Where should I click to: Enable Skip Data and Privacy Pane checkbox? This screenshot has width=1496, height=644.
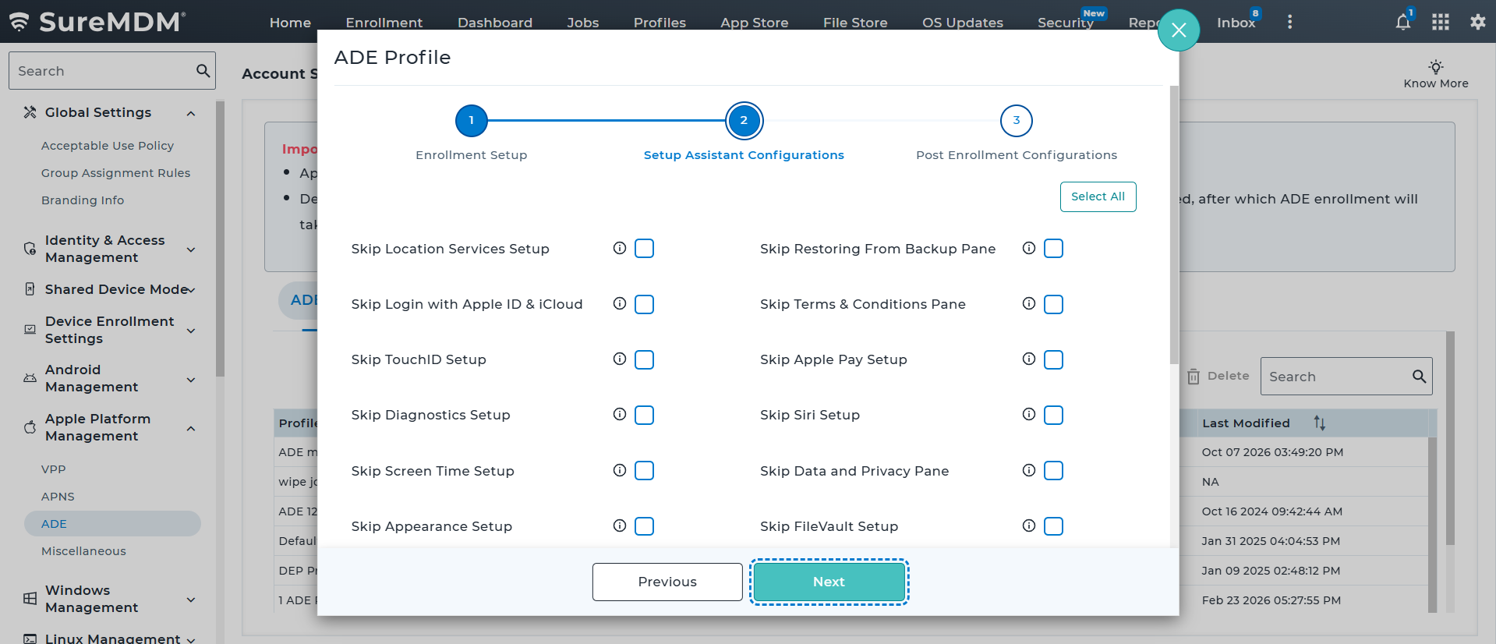[1054, 471]
